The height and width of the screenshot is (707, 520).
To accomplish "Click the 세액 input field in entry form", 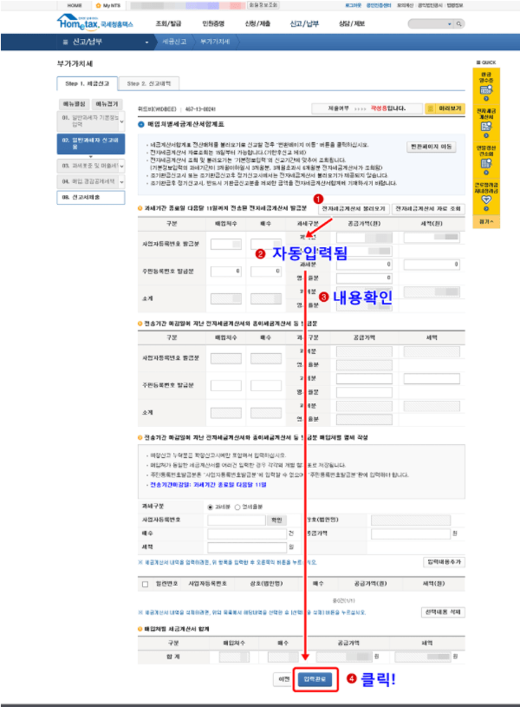I will 247,547.
